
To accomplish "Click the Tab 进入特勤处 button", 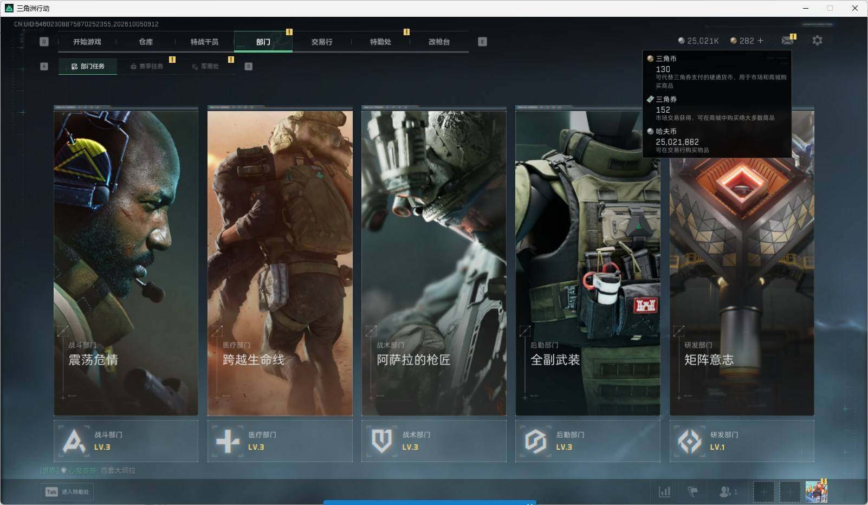I will pos(67,491).
